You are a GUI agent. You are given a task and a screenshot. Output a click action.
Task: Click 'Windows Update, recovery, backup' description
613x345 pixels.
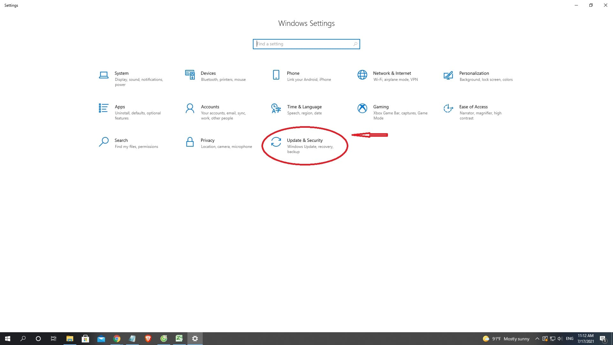pyautogui.click(x=310, y=149)
